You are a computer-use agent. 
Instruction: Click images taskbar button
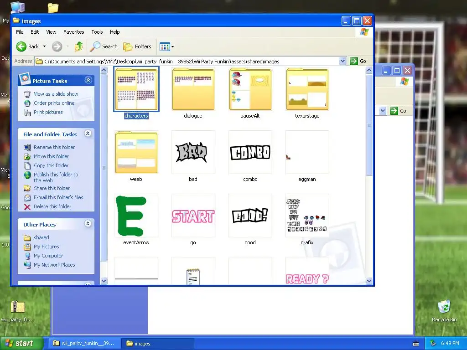click(158, 344)
